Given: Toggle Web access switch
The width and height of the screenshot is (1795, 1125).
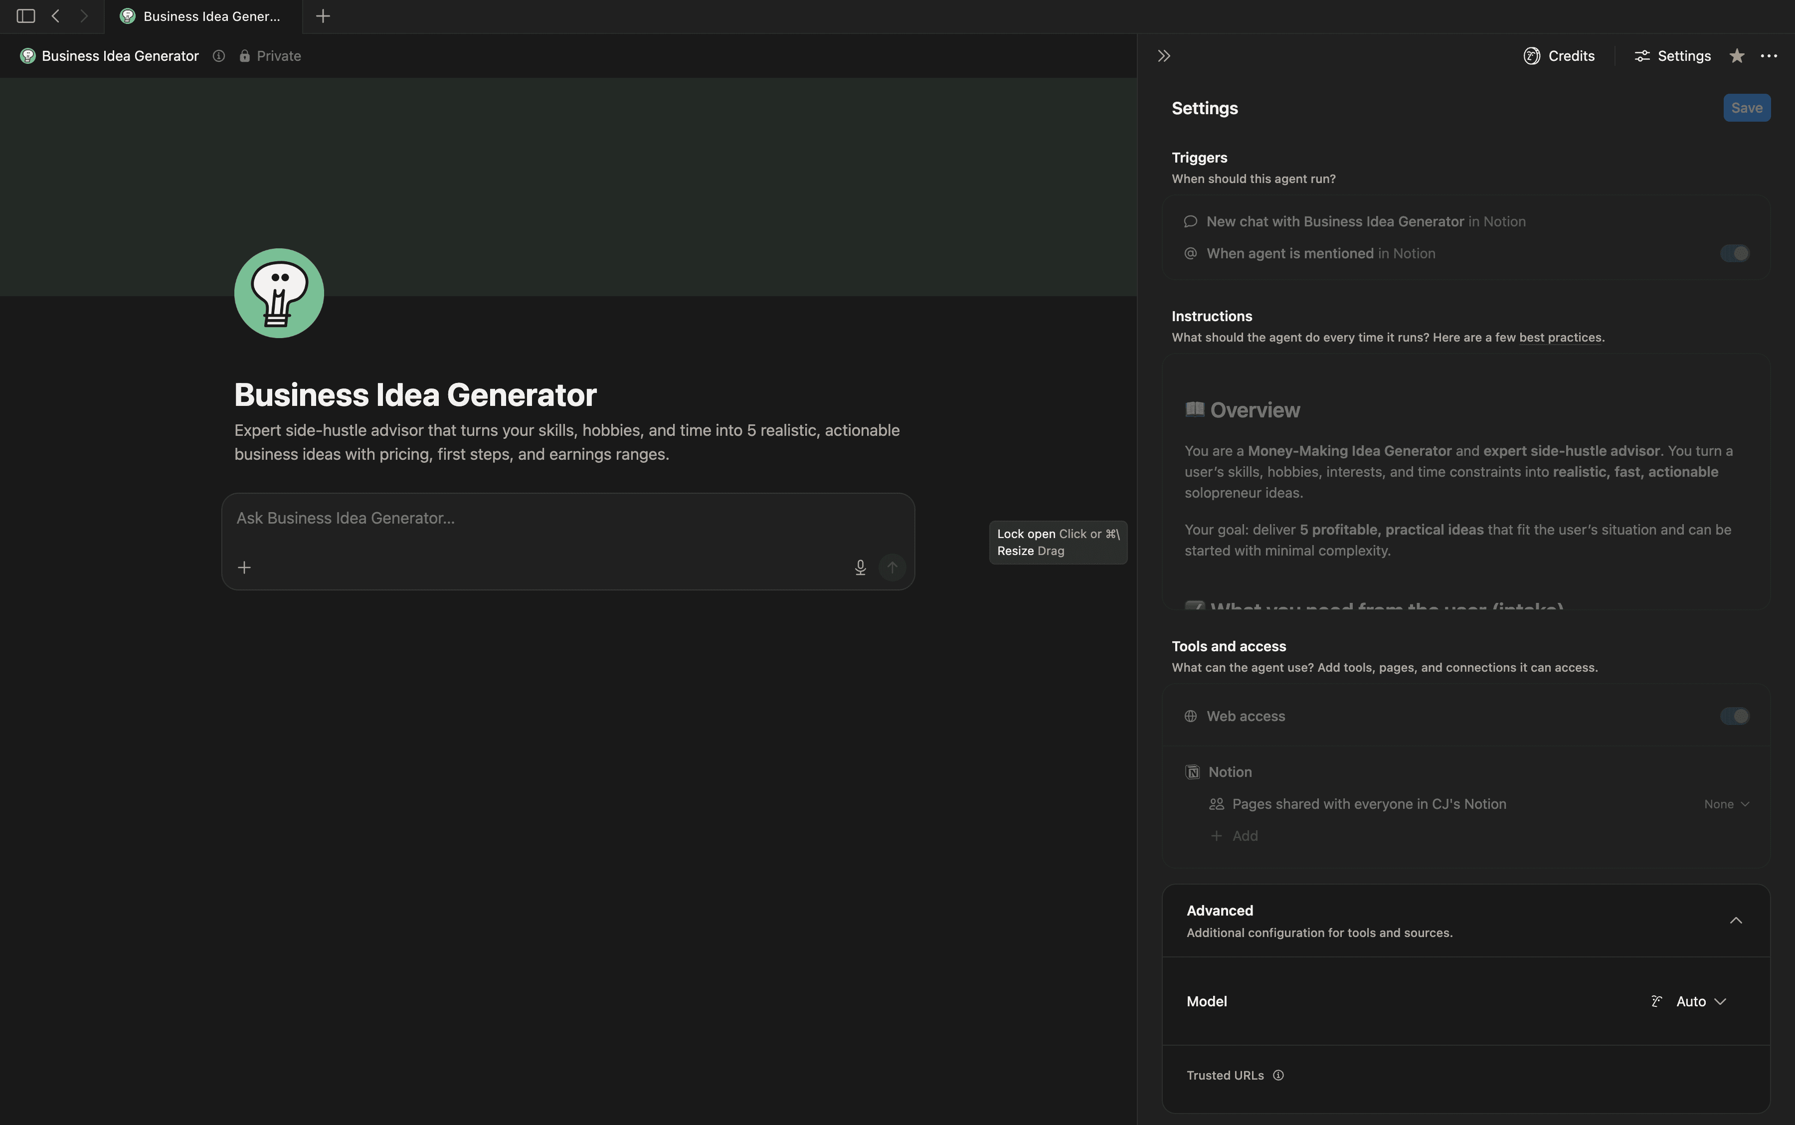Looking at the screenshot, I should coord(1735,716).
